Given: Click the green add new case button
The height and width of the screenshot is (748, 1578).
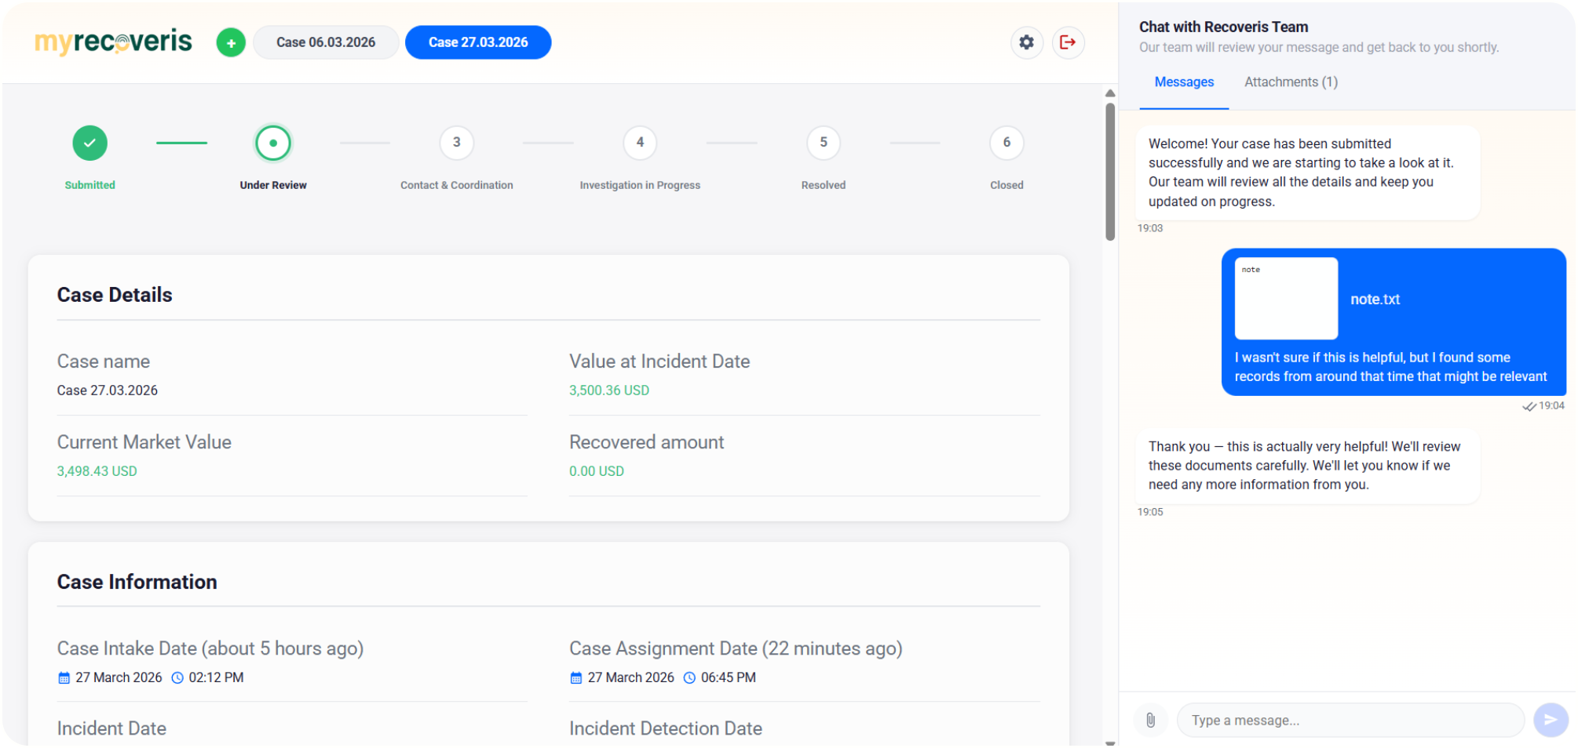Looking at the screenshot, I should tap(231, 42).
